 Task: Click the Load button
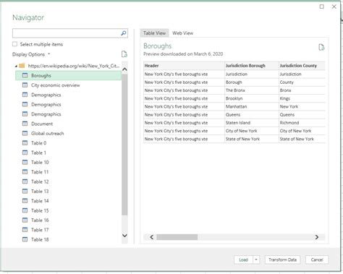[x=243, y=260]
